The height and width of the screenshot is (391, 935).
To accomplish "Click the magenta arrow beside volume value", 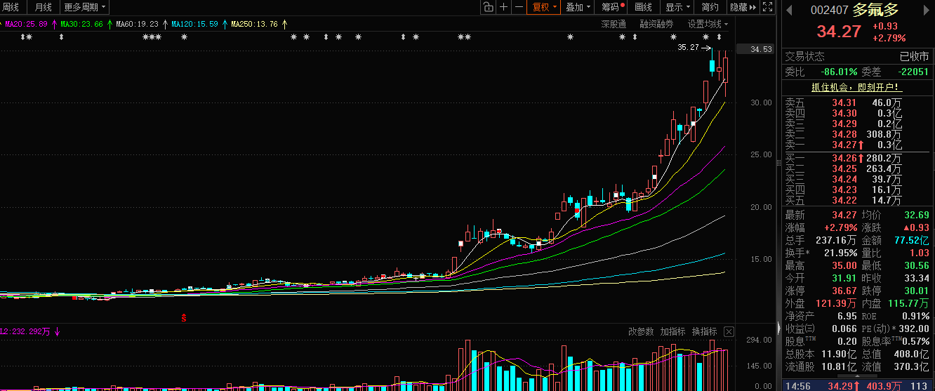I will point(58,331).
